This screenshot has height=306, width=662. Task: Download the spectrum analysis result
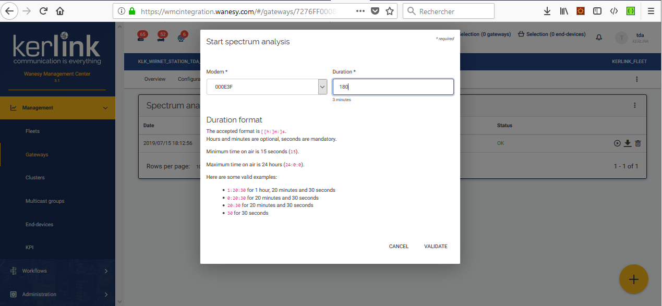point(628,143)
